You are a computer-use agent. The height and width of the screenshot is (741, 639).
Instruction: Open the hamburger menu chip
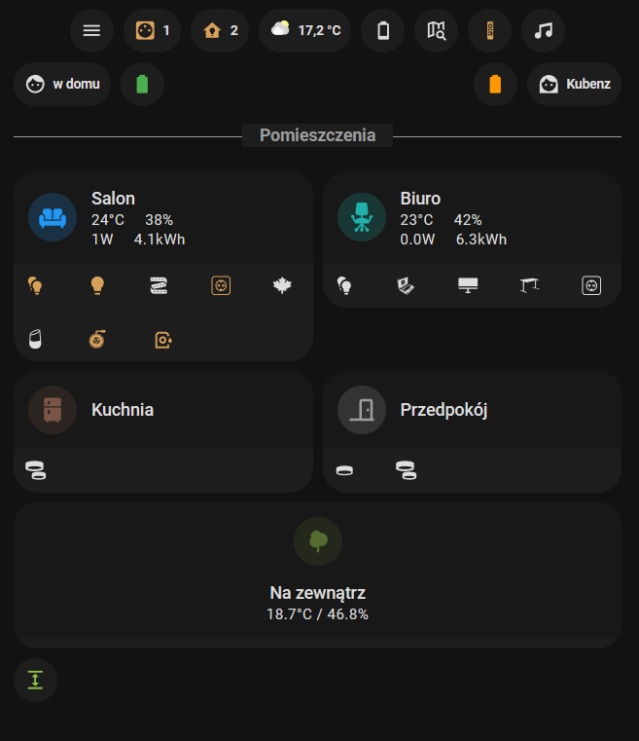(x=91, y=30)
